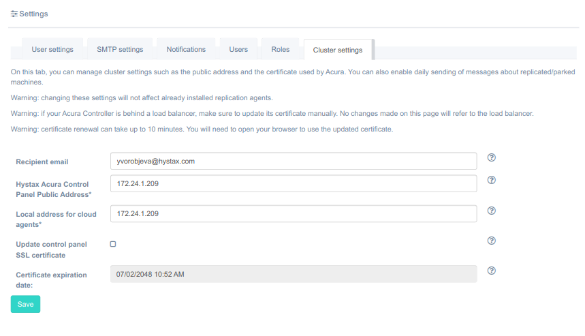Click help icon for Update SSL certificate
Screen dimensions: 585x336
coord(492,241)
